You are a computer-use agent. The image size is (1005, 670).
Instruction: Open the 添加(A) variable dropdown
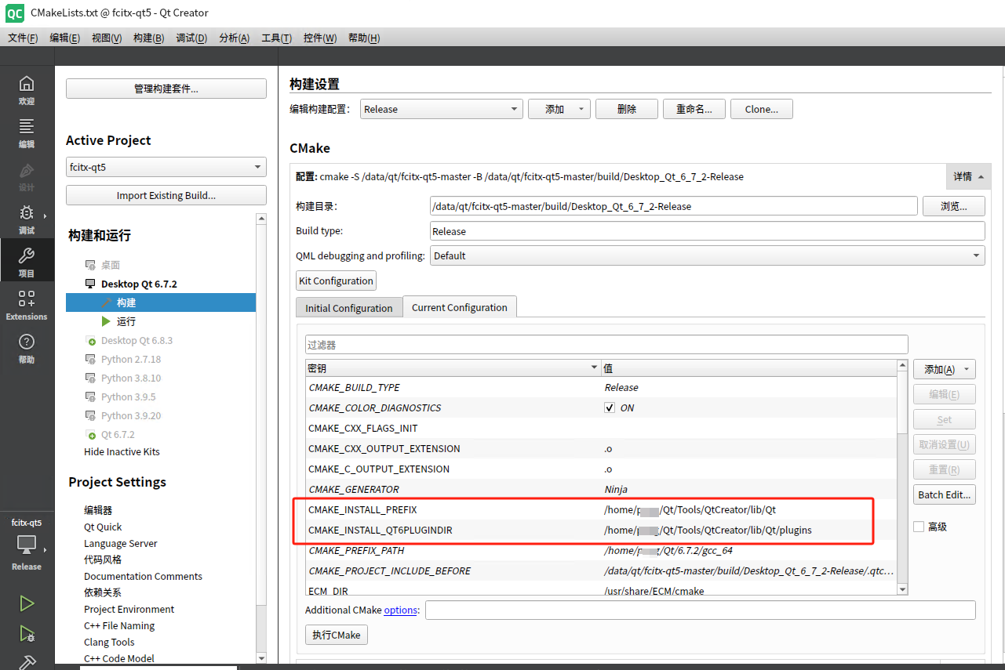coord(945,369)
